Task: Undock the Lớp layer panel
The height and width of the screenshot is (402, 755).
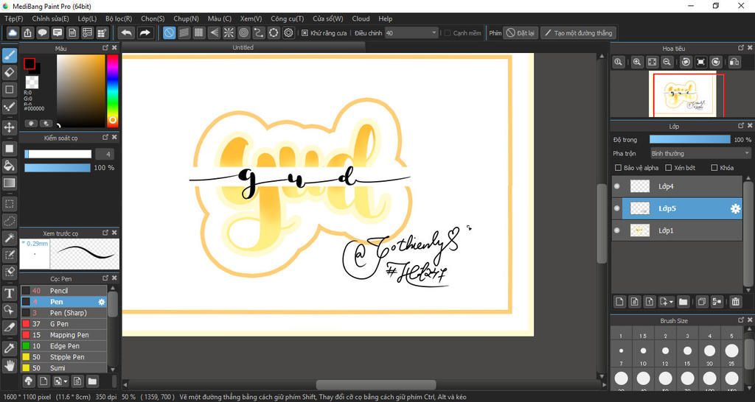Action: click(741, 125)
